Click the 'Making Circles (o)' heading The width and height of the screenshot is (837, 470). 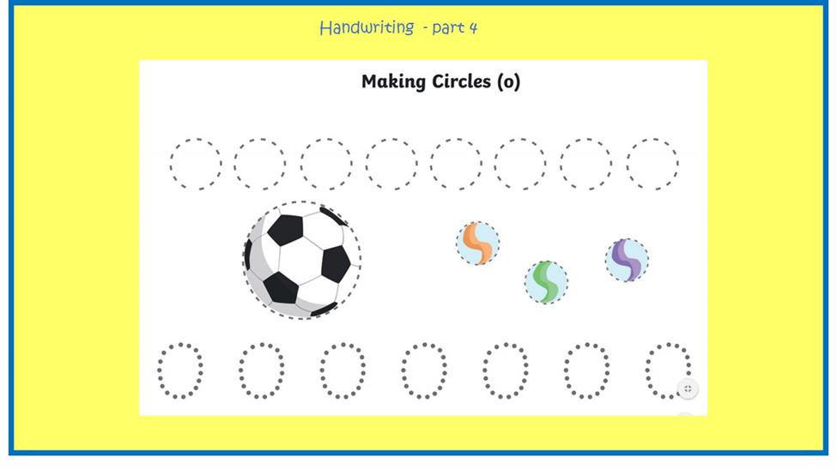pyautogui.click(x=441, y=81)
